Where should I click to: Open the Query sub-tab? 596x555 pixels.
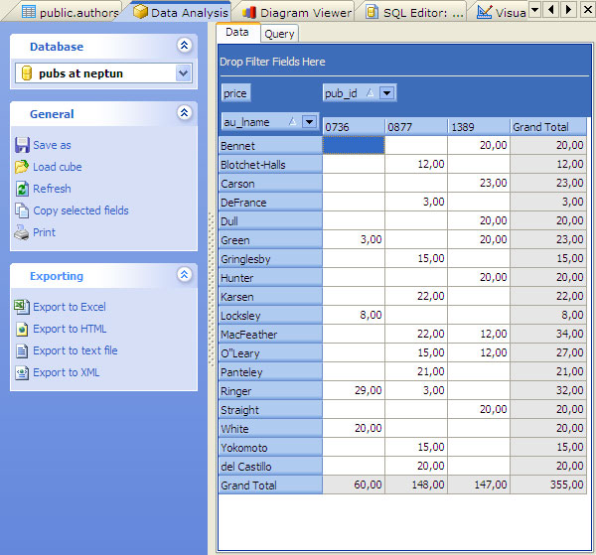click(x=279, y=34)
